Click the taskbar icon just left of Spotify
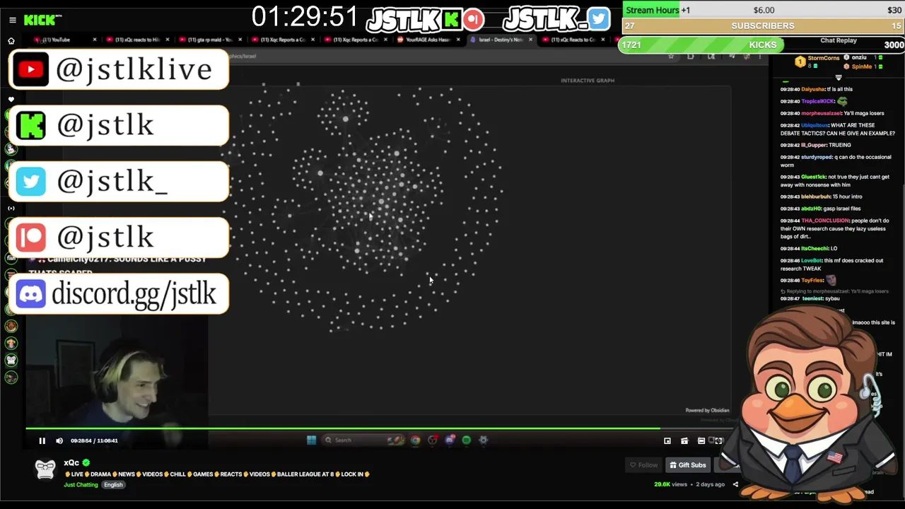This screenshot has width=905, height=509. 449,440
